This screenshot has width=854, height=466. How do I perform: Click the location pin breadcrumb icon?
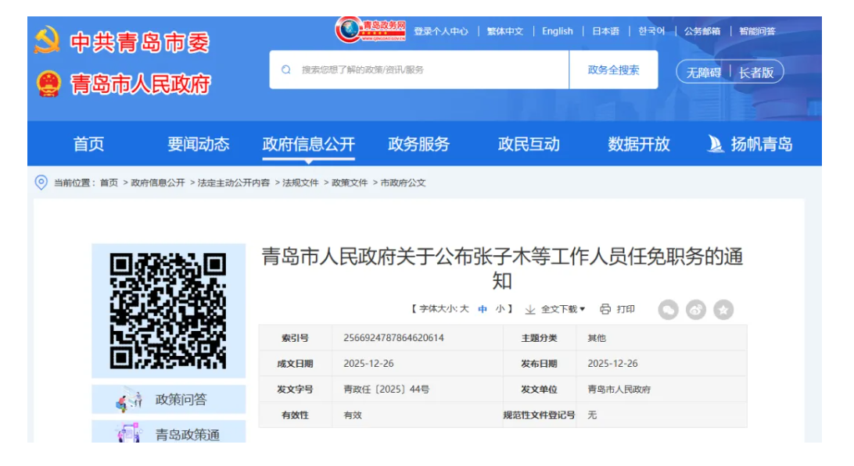tap(41, 183)
